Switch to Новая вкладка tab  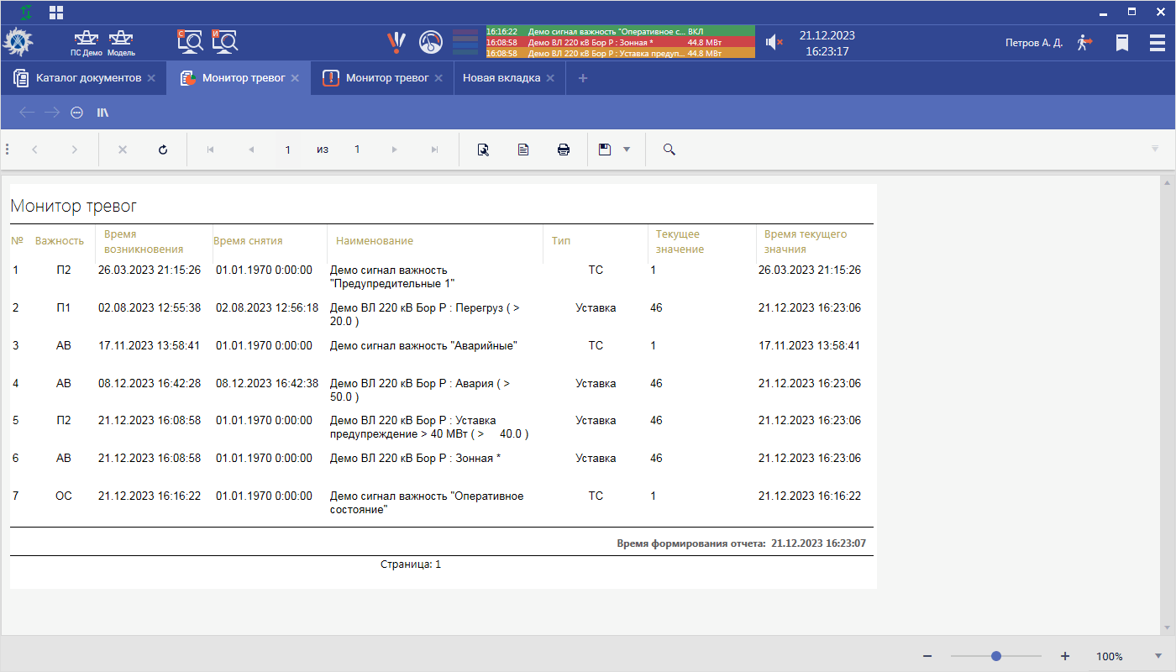(501, 78)
